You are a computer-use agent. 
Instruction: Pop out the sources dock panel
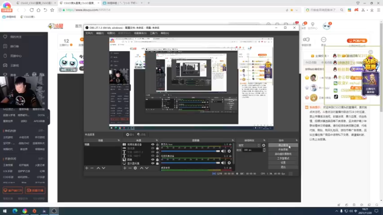(x=157, y=140)
